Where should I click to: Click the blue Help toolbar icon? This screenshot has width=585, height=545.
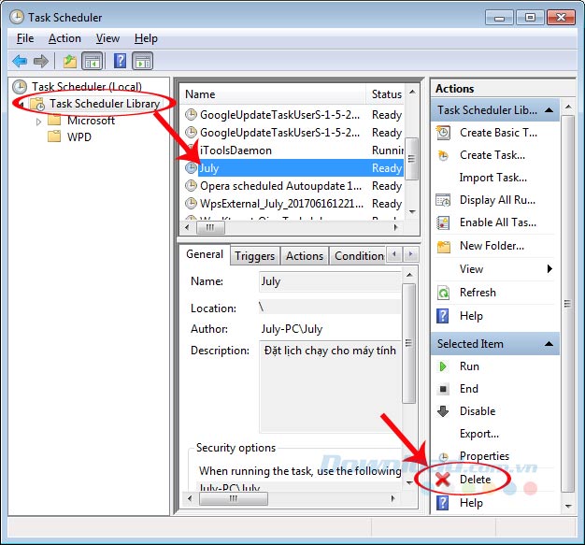pos(120,61)
